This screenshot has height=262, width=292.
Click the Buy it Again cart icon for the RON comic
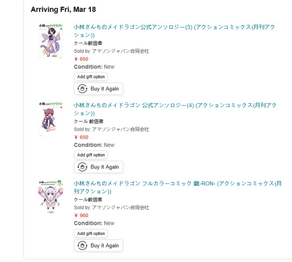coord(82,245)
